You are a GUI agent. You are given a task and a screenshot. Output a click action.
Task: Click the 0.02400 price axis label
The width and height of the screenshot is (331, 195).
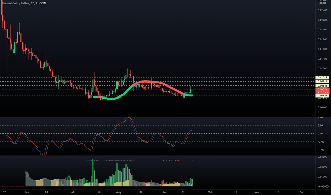(x=322, y=10)
